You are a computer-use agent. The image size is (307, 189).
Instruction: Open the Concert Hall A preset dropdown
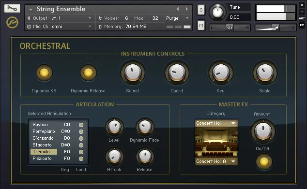pos(216,161)
